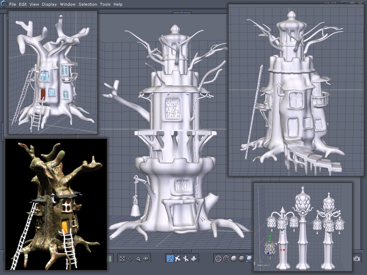This screenshot has height=275, width=367.
Task: Toggle the green grid icon in bottom toolbar
Action: pyautogui.click(x=109, y=259)
